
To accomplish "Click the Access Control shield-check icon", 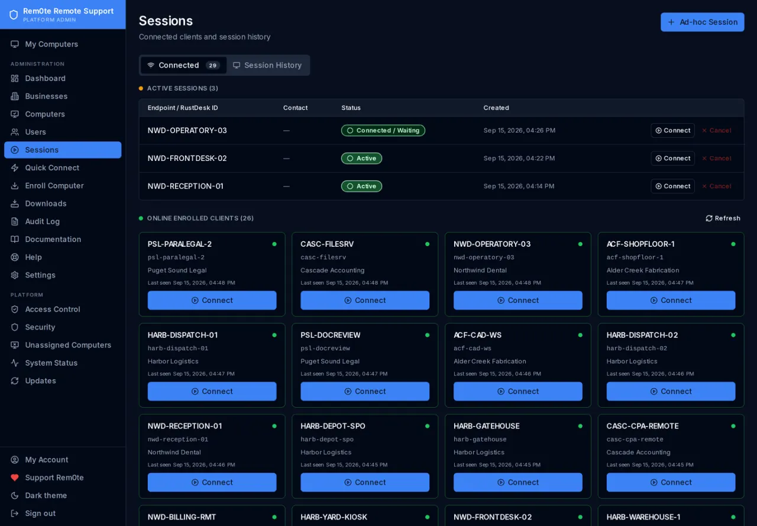I will 15,309.
